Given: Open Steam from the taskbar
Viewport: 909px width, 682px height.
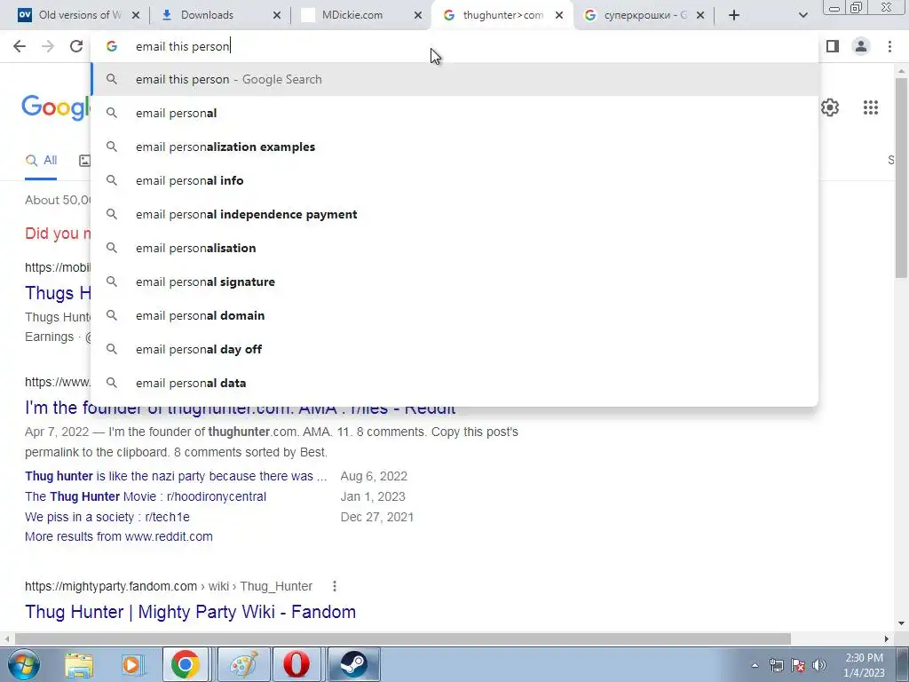Looking at the screenshot, I should [x=353, y=664].
